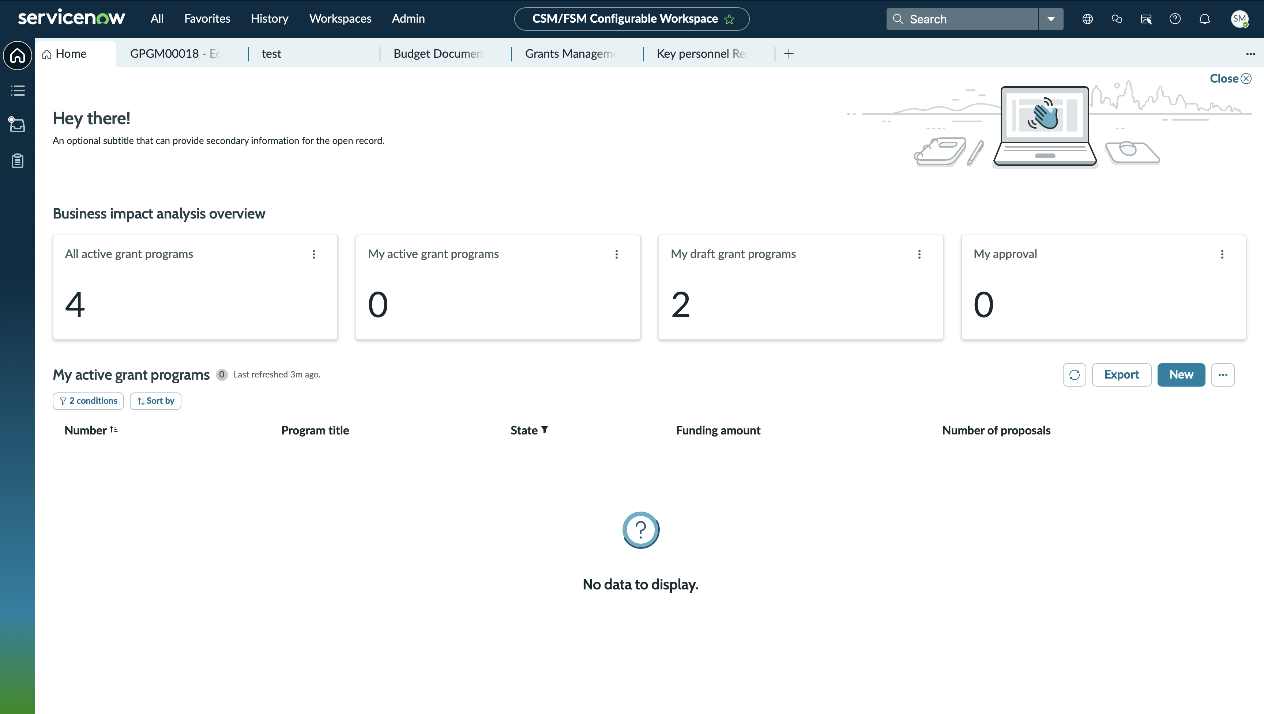Open the Sort by control

point(155,401)
